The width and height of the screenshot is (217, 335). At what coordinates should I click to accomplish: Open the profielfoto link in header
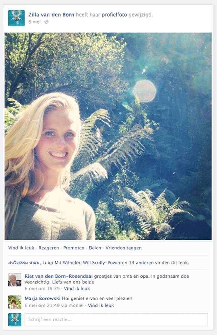click(x=114, y=15)
